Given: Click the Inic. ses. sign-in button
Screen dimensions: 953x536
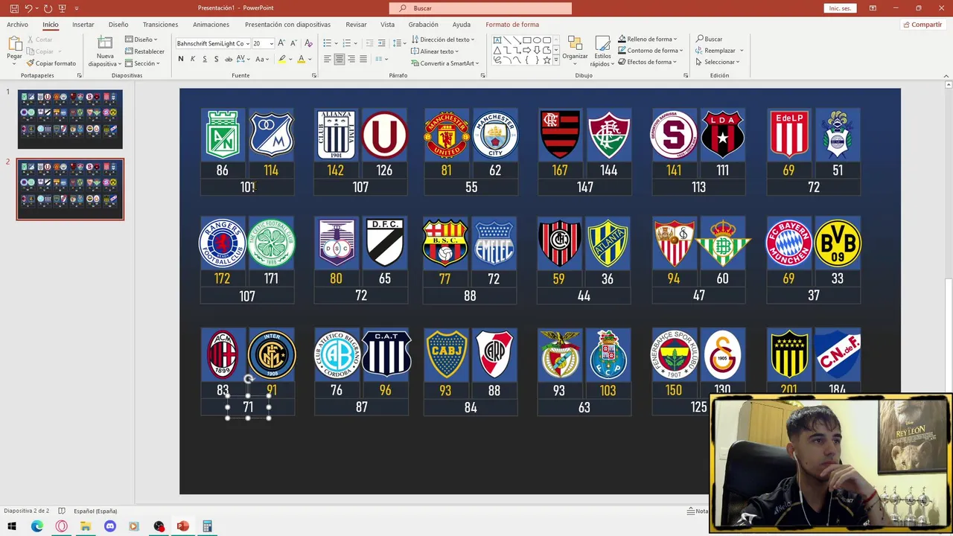Looking at the screenshot, I should point(841,8).
